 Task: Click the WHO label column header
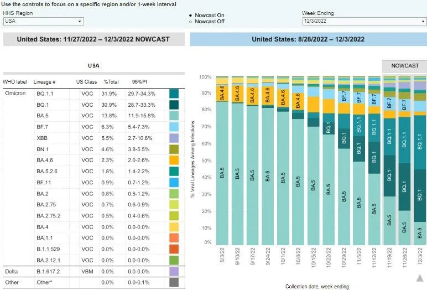pos(15,82)
